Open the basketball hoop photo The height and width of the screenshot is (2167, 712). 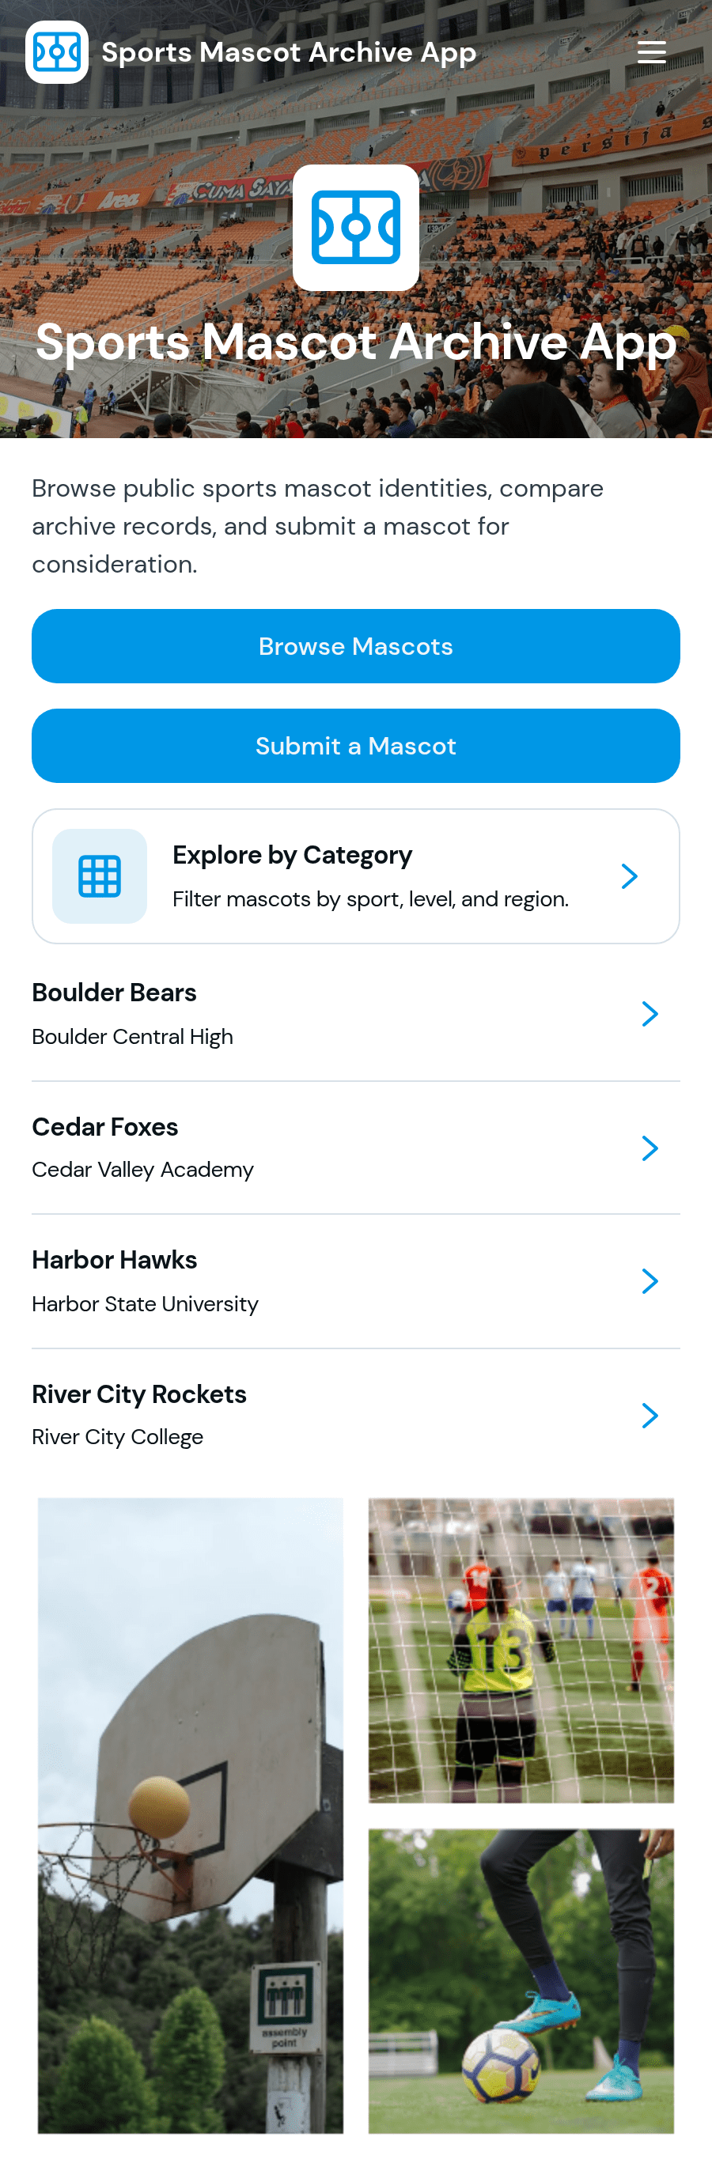click(x=190, y=1815)
